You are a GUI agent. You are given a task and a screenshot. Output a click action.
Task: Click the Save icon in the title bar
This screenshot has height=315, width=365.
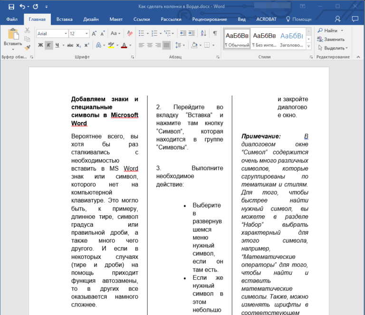click(11, 7)
